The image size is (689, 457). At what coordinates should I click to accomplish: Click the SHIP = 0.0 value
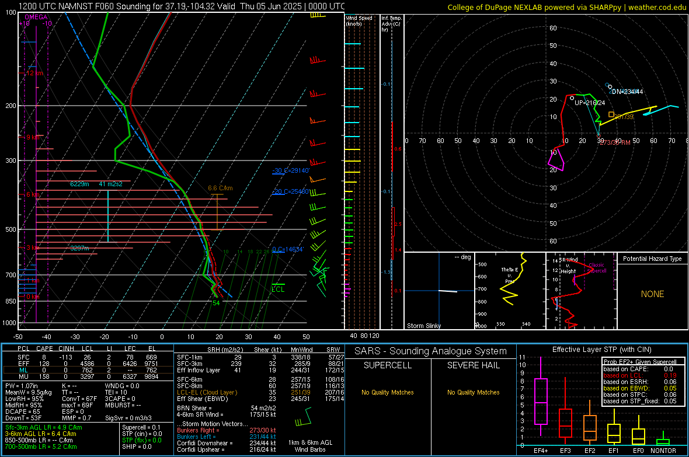(137, 446)
